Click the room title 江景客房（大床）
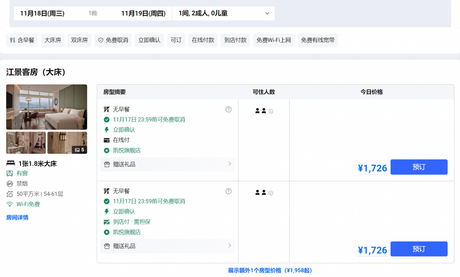460x277 pixels. 36,72
